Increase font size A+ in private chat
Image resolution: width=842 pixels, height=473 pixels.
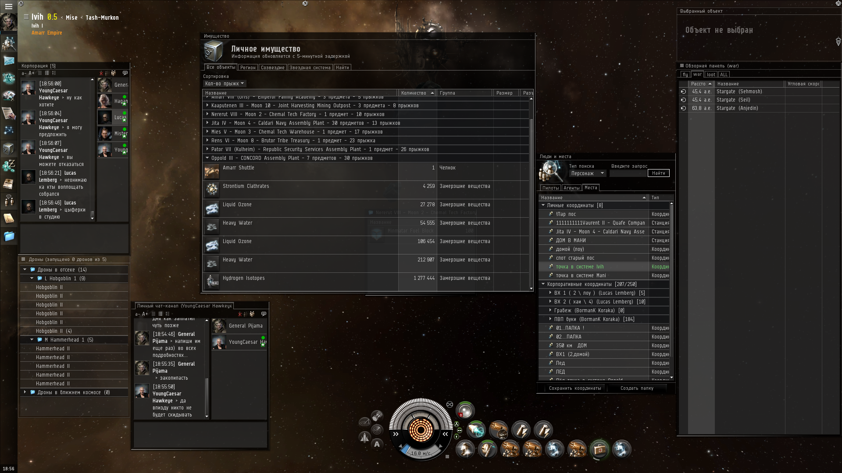tap(145, 314)
